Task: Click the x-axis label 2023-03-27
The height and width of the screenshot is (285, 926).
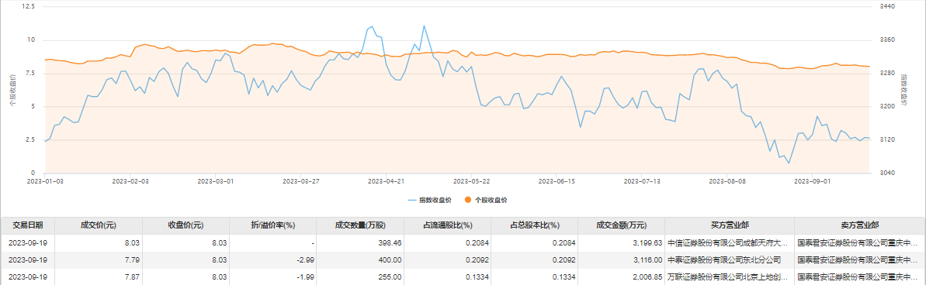Action: (300, 181)
